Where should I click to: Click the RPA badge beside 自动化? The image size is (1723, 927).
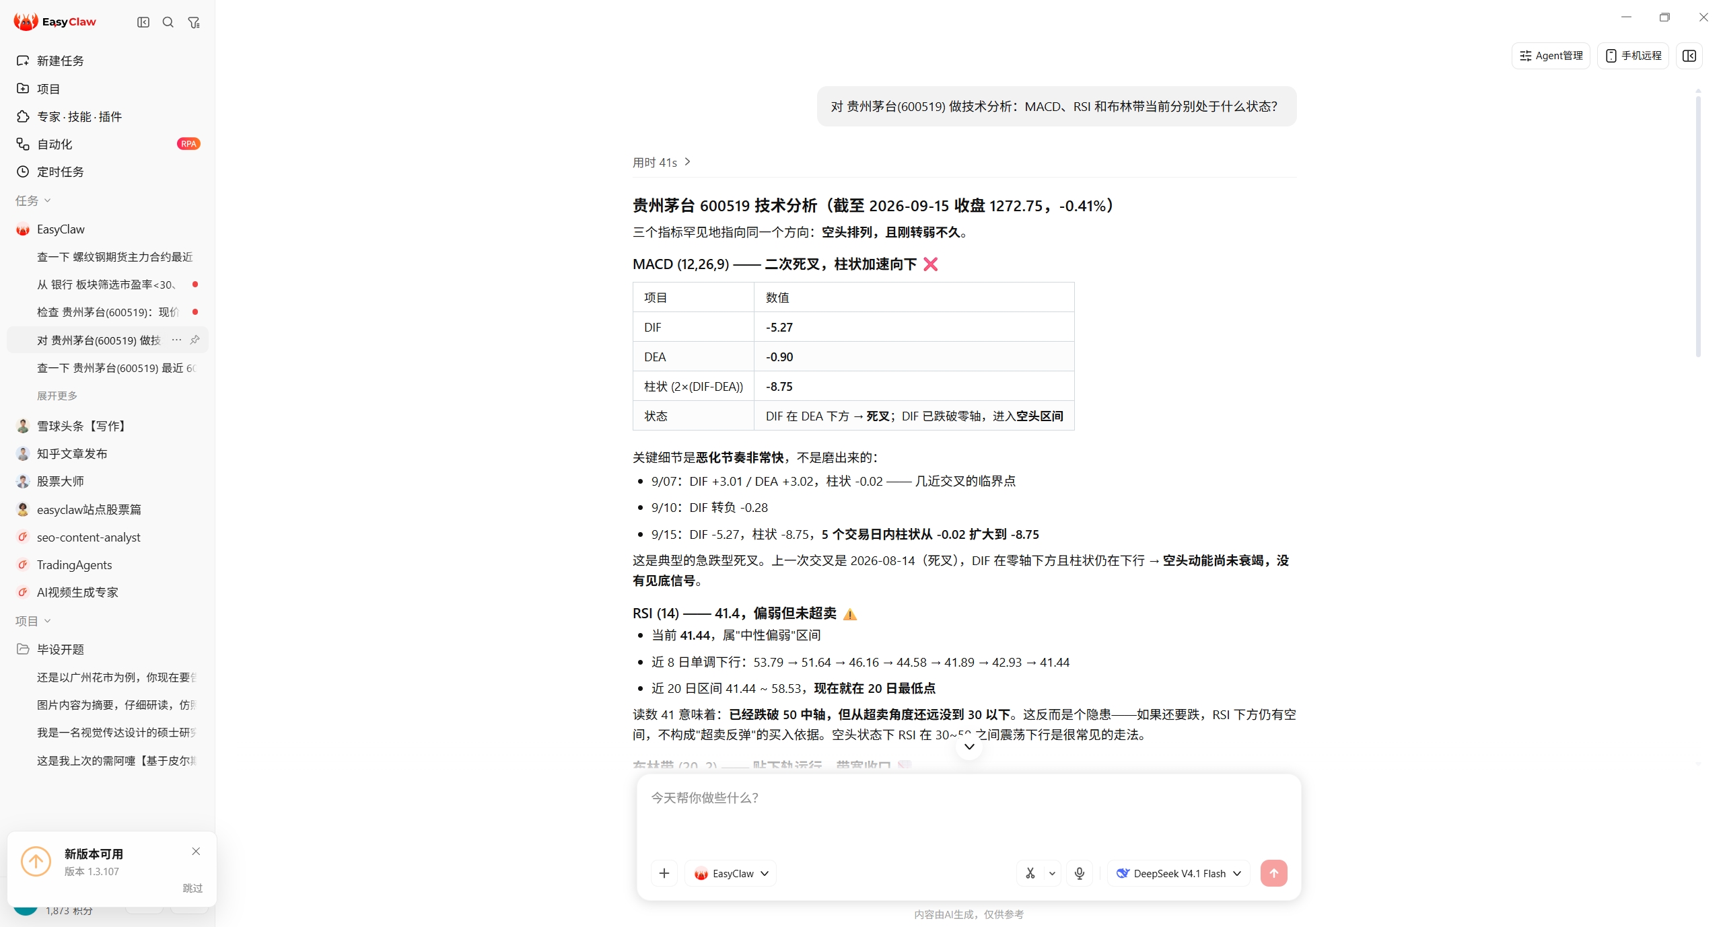188,144
